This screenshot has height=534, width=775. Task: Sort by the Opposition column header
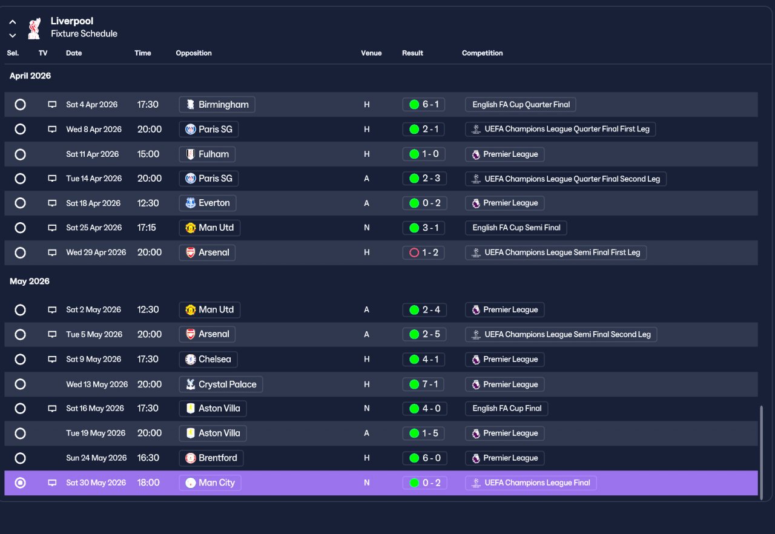(x=194, y=53)
